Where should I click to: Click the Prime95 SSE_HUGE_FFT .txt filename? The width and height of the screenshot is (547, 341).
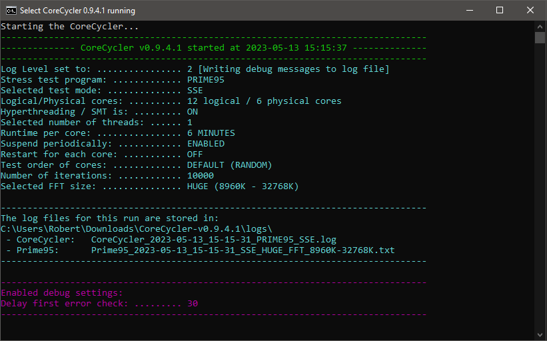pyautogui.click(x=243, y=250)
